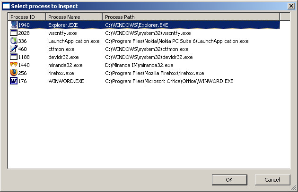Select the devldr32.exe window icon

(x=14, y=57)
